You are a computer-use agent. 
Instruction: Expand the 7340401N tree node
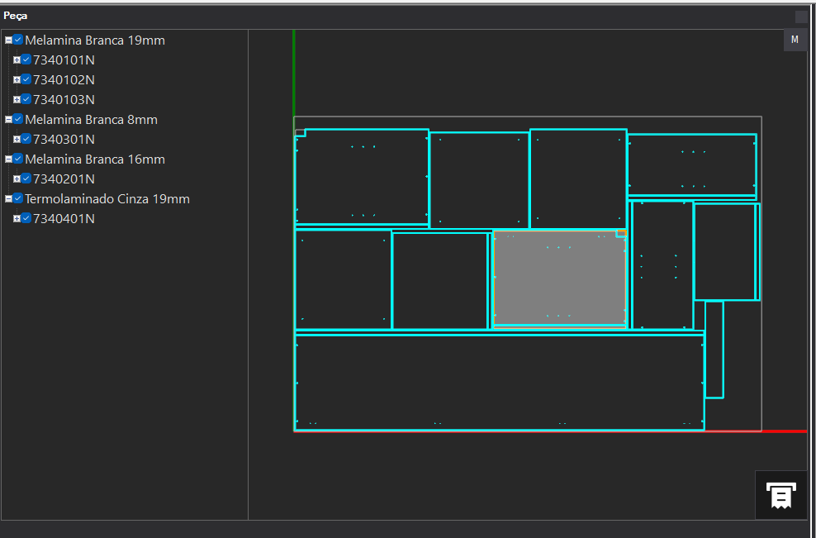point(17,218)
